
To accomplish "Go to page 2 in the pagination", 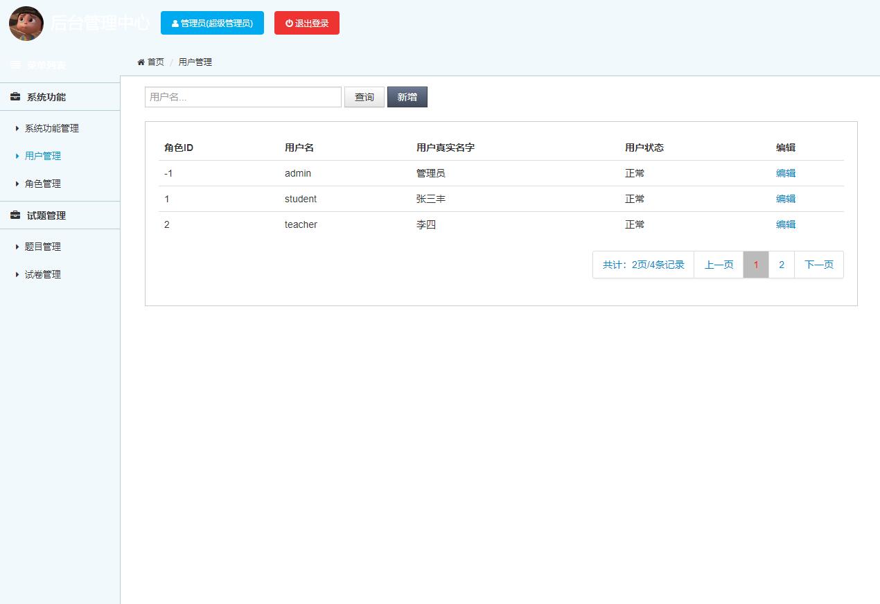I will click(x=781, y=264).
